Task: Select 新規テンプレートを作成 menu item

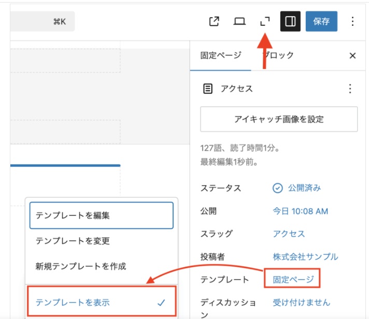Action: (102, 266)
